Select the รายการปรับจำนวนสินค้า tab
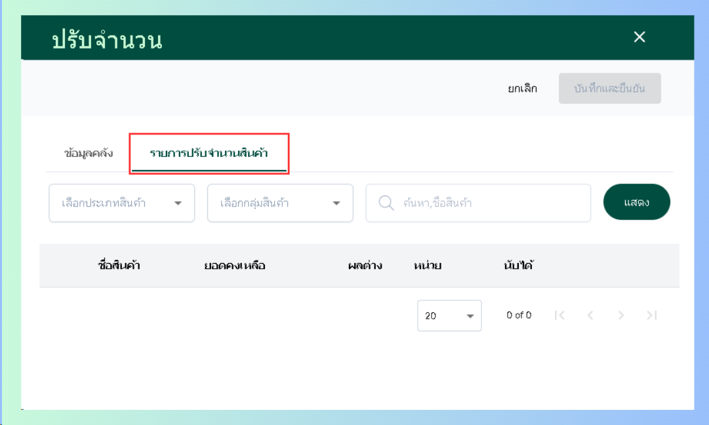 (x=209, y=153)
